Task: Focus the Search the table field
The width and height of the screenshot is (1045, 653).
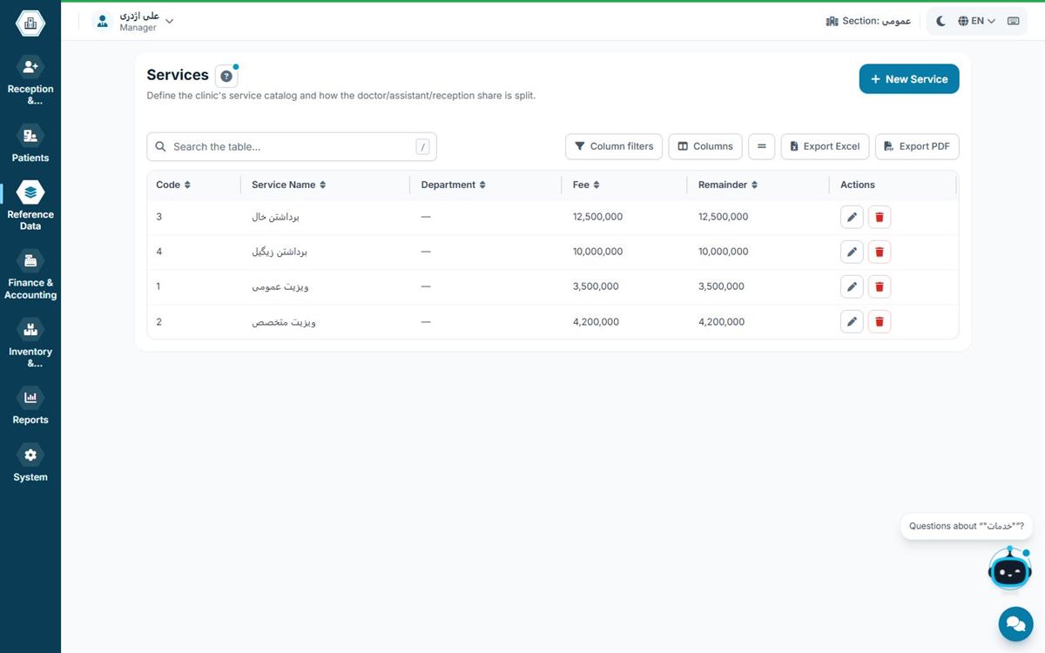Action: tap(292, 146)
